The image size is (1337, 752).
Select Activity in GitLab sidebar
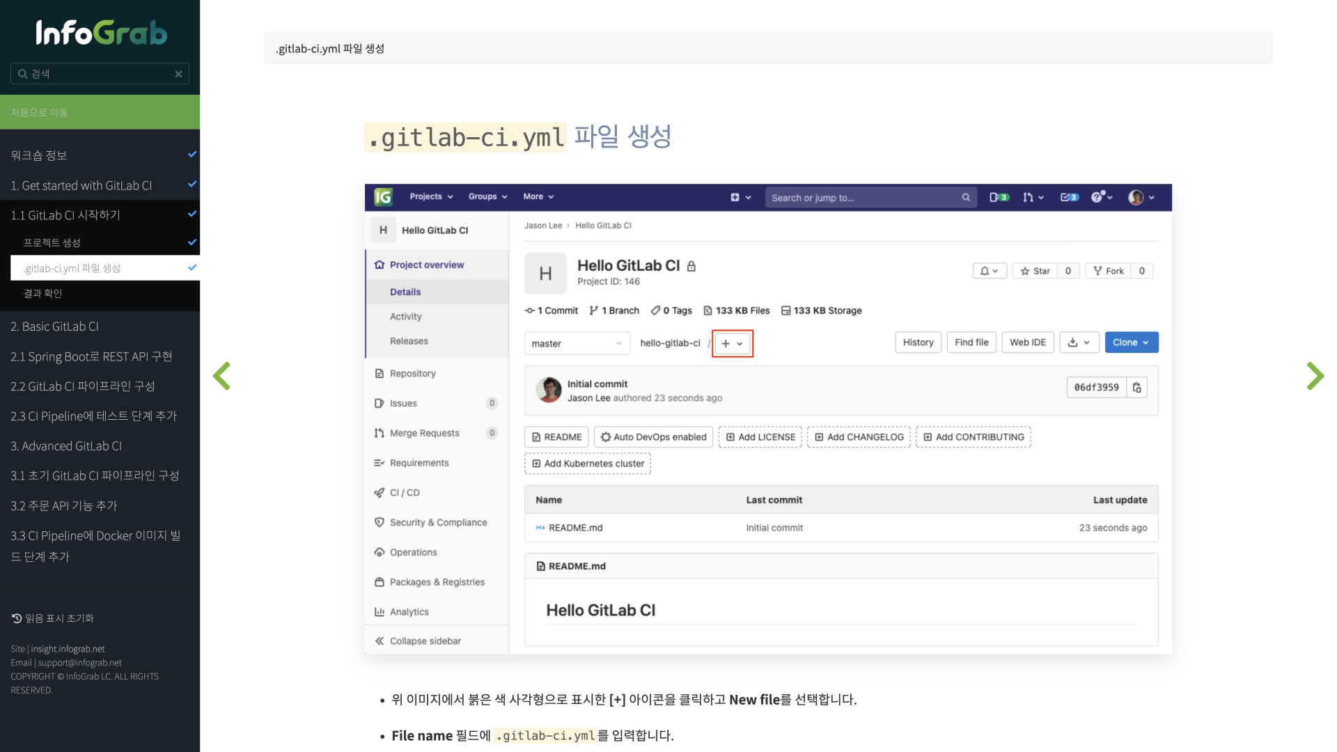tap(405, 316)
